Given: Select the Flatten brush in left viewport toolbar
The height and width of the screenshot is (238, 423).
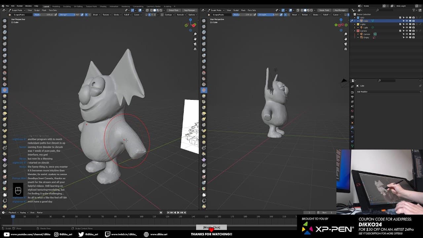Looking at the screenshot, I should (5, 78).
